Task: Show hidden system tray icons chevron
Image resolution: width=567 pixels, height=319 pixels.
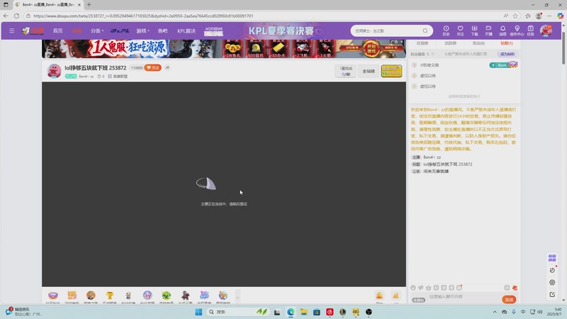Action: (495, 312)
